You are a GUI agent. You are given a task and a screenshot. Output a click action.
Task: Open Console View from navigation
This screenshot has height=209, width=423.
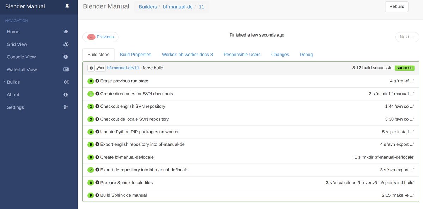[39, 57]
